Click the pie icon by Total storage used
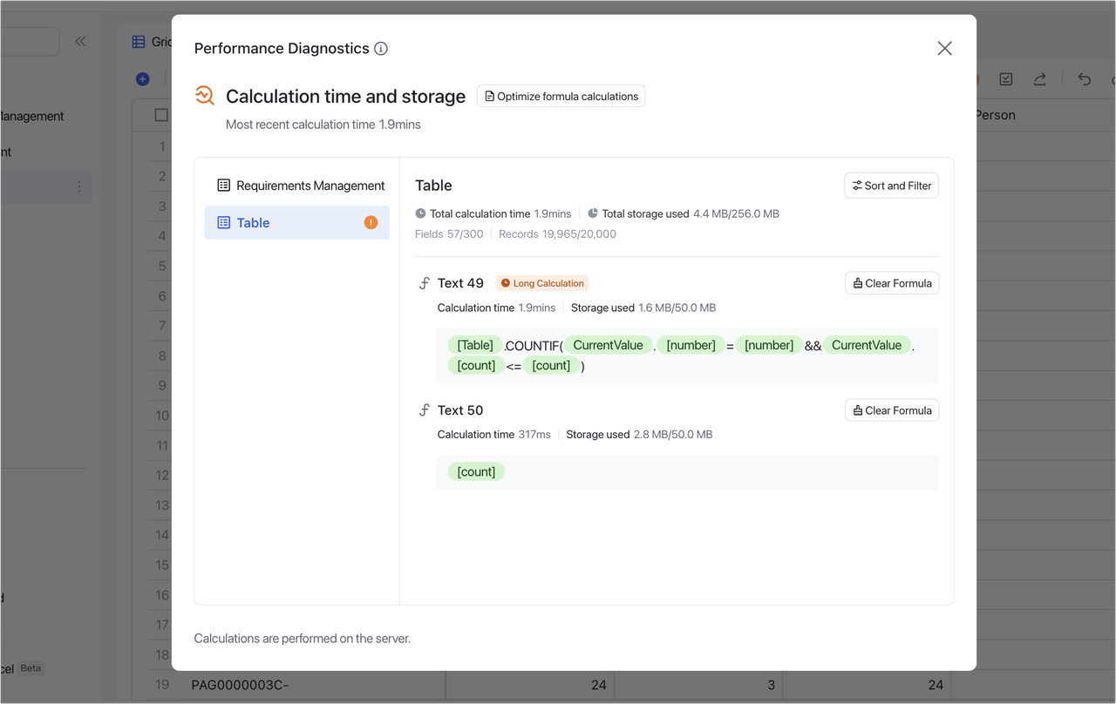 (593, 213)
